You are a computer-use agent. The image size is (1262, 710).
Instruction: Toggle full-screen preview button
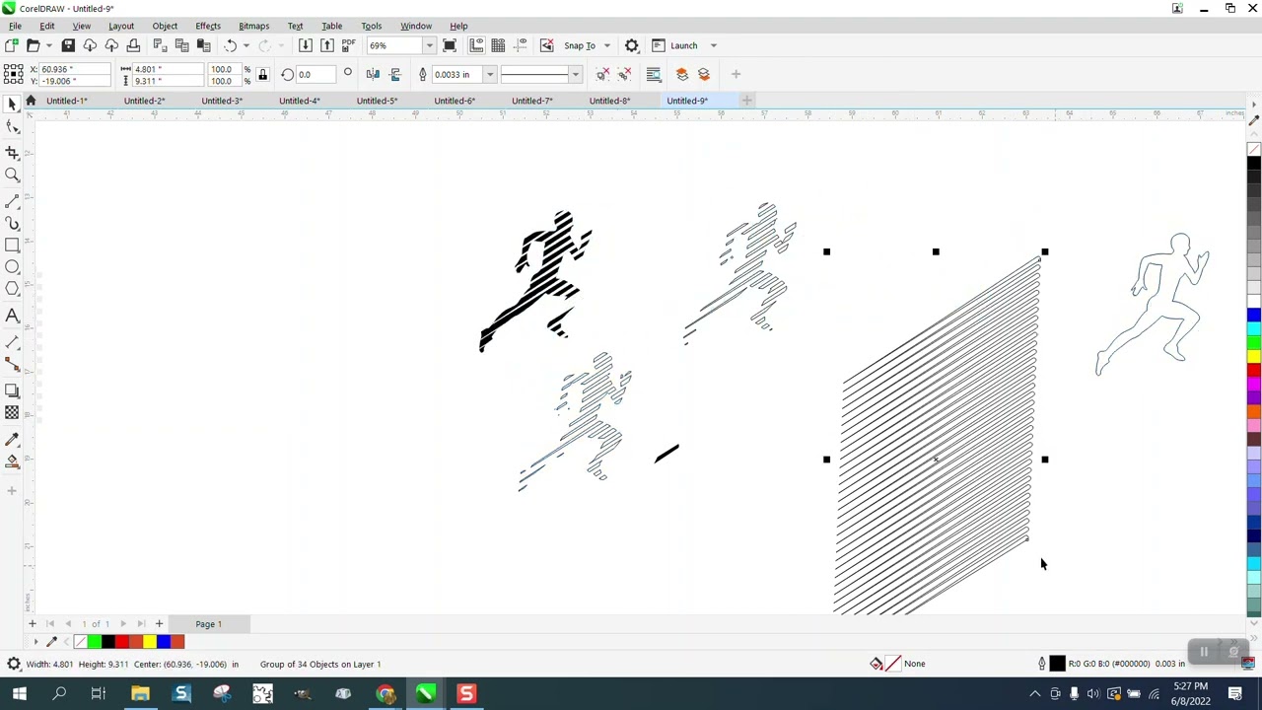coord(450,45)
